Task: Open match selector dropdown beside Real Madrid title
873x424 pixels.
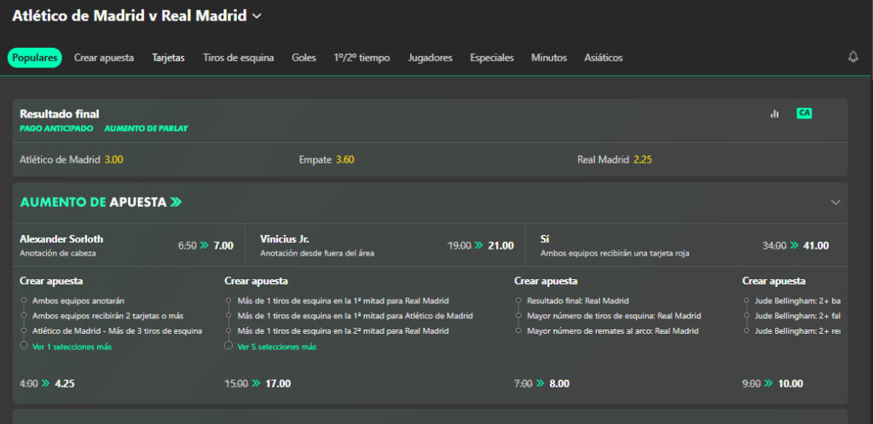Action: [x=257, y=17]
